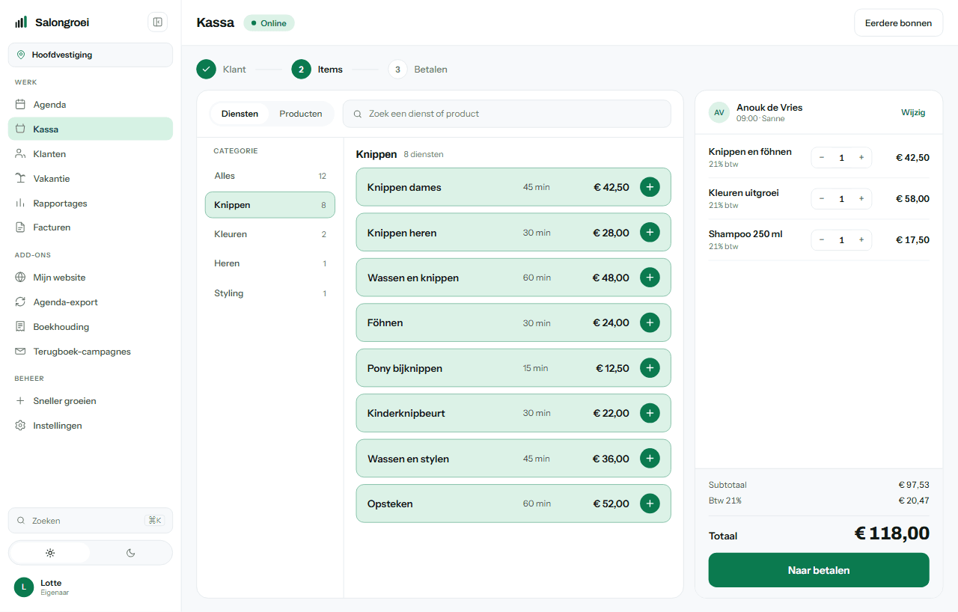958x612 pixels.
Task: Decrease quantity of Kleuren uitgroei
Action: tap(822, 199)
